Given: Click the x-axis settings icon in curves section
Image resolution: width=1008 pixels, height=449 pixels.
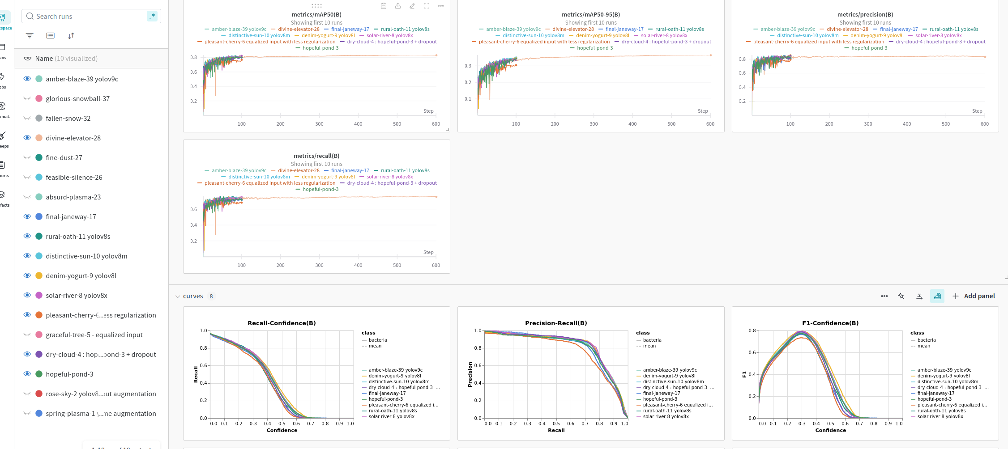Looking at the screenshot, I should (919, 296).
